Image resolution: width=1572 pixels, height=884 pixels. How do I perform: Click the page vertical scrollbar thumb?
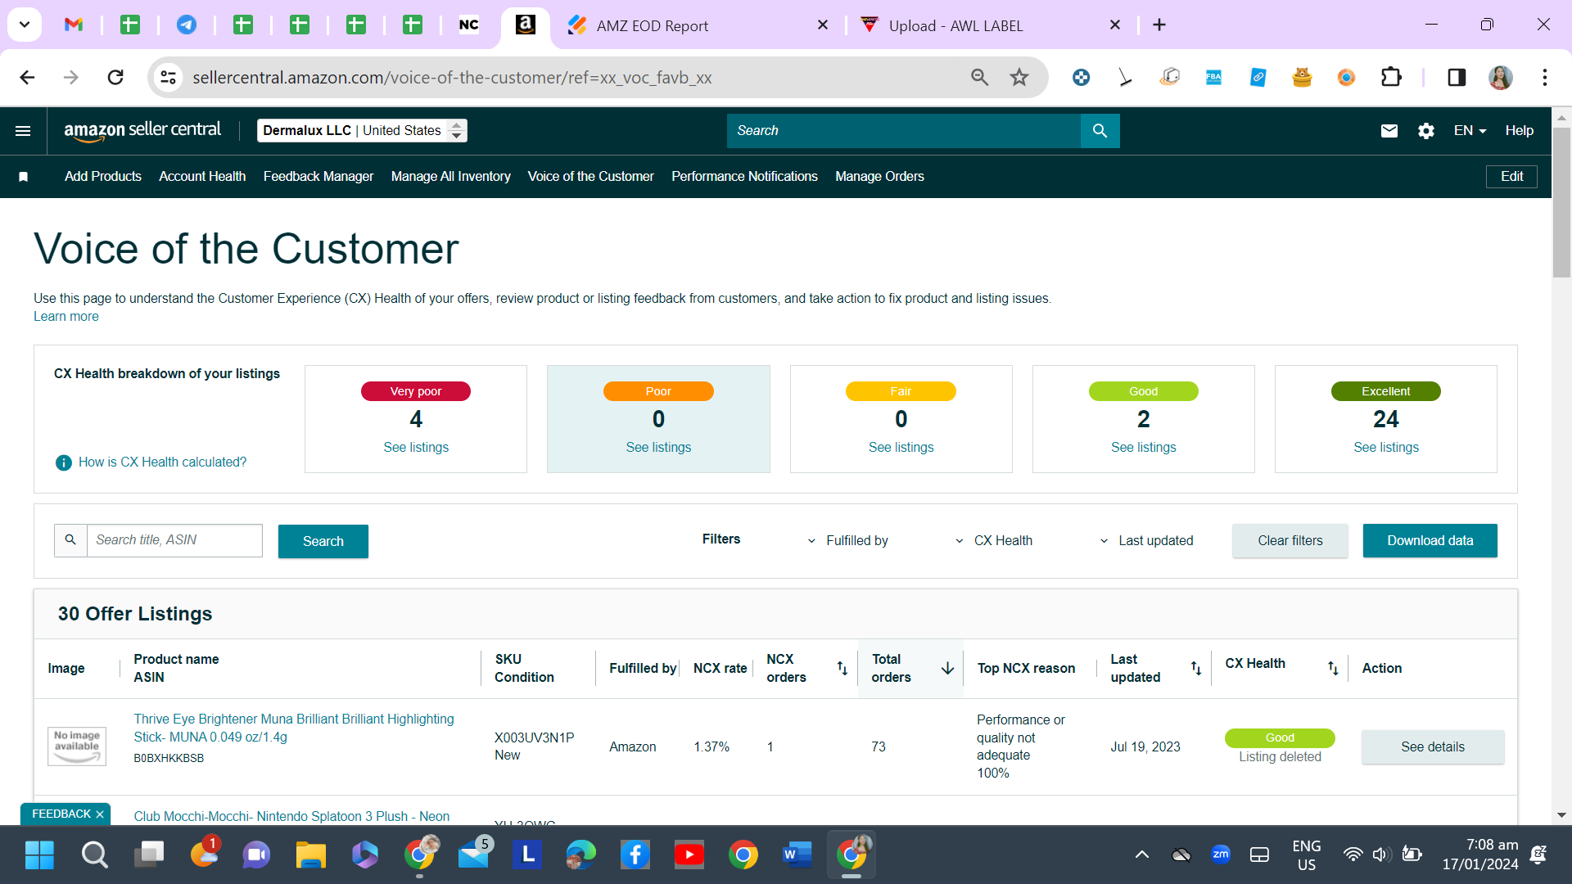[x=1561, y=203]
